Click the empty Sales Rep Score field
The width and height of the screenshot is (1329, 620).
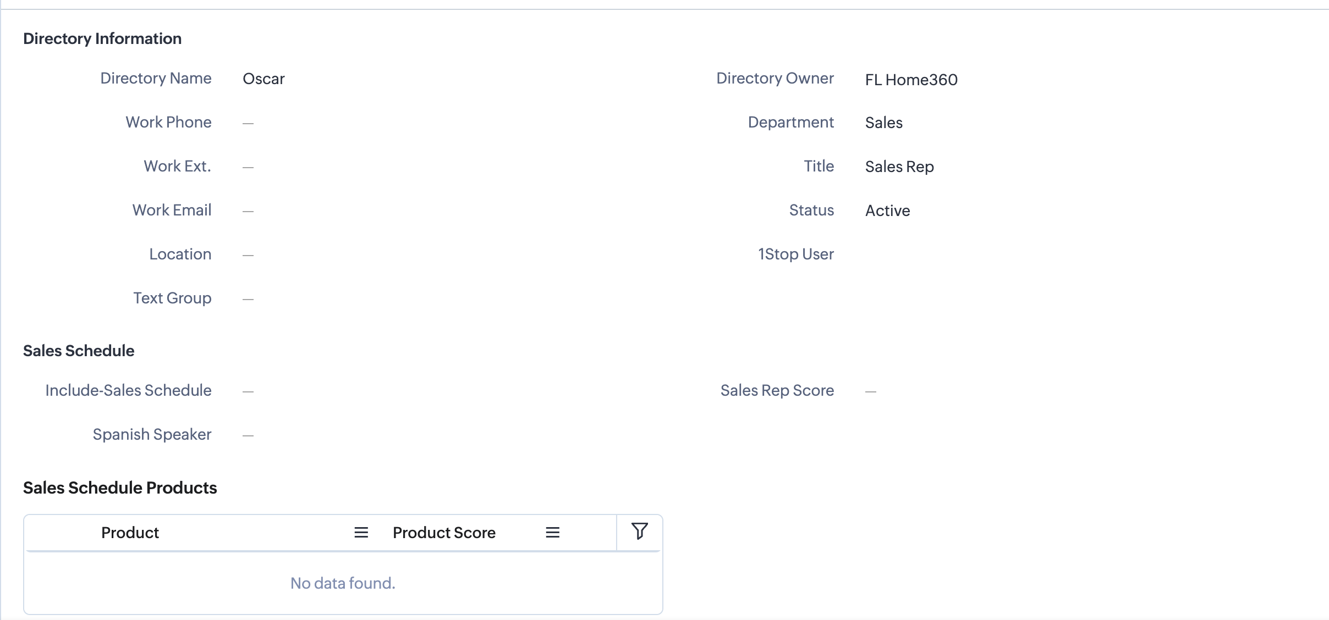pyautogui.click(x=870, y=391)
